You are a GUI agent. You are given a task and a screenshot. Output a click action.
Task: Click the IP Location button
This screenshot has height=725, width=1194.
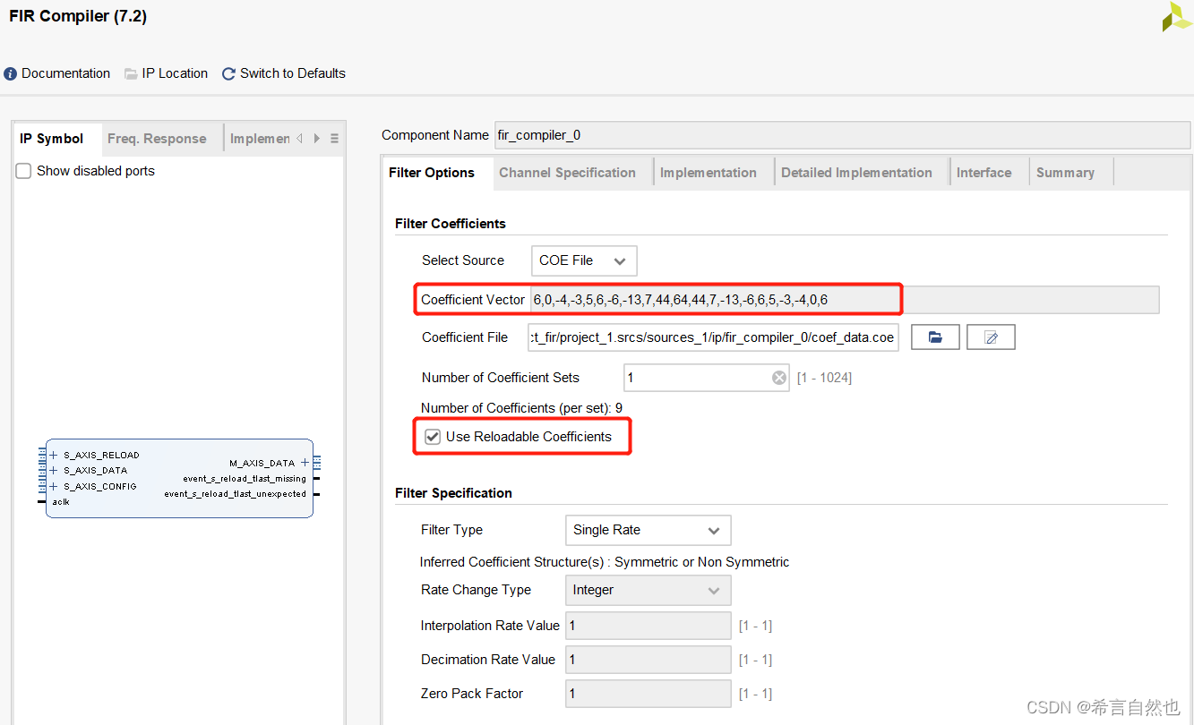pos(166,73)
